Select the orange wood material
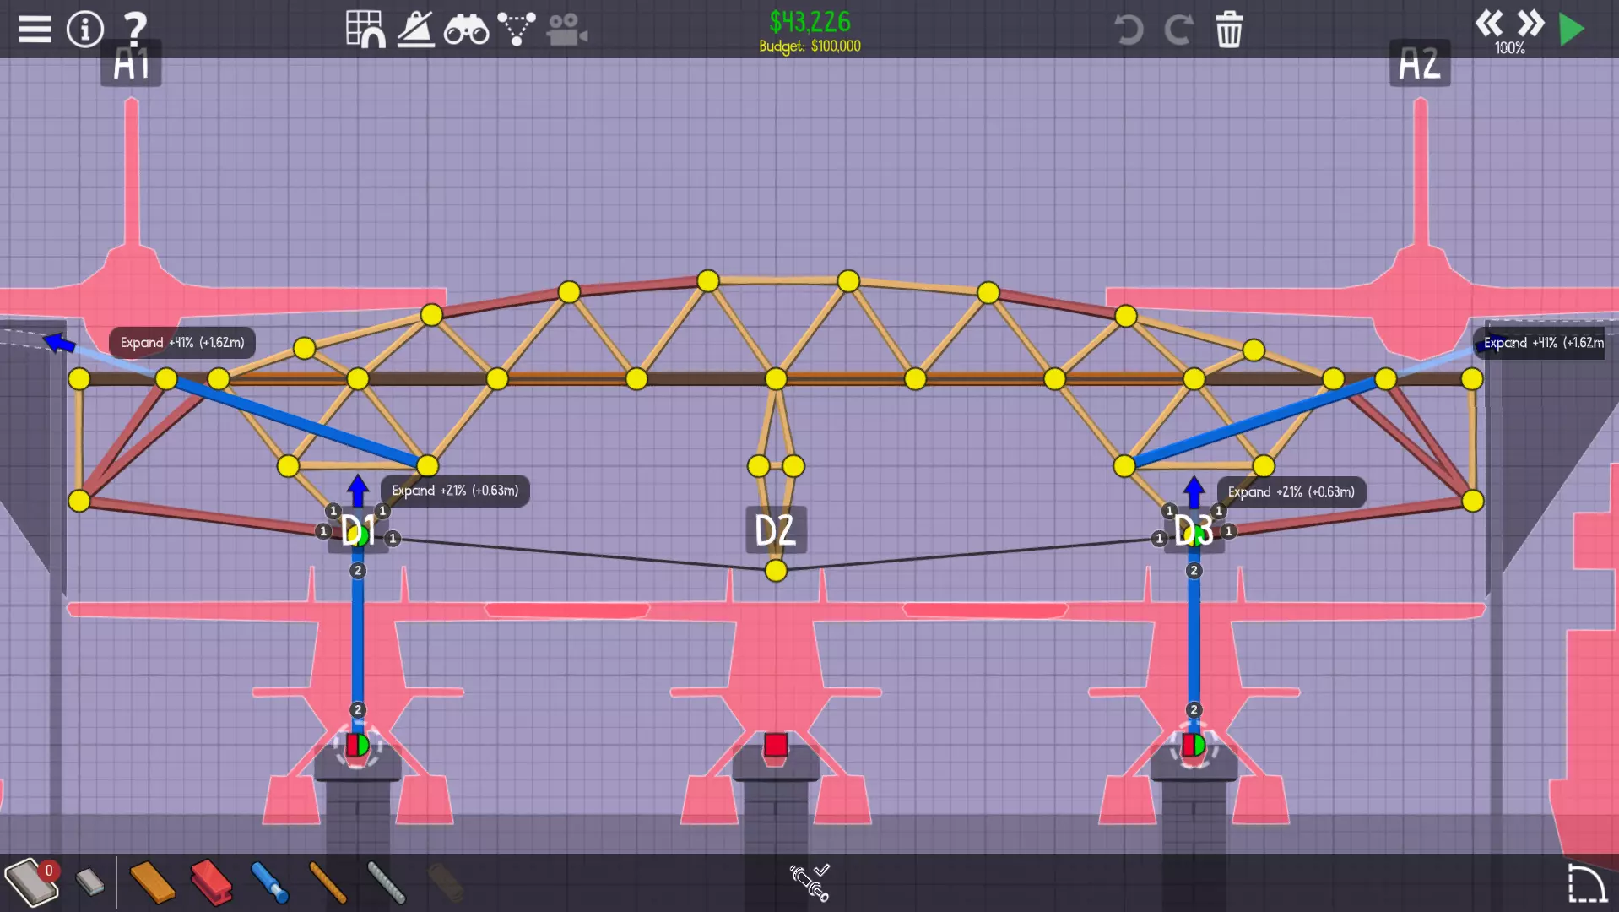1619x912 pixels. 153,882
